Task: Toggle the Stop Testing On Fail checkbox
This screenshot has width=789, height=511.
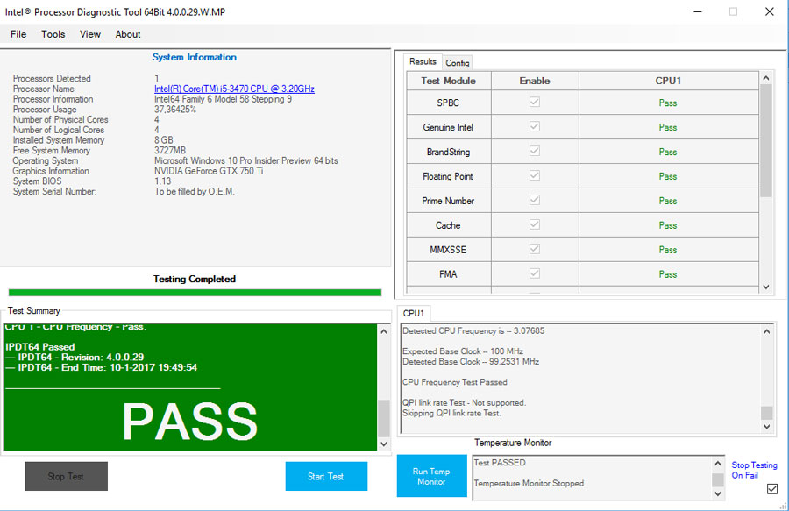Action: [x=772, y=489]
